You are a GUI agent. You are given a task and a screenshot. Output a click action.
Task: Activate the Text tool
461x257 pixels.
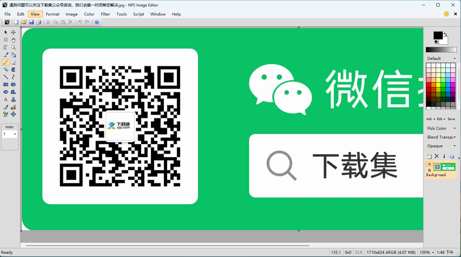[x=6, y=99]
